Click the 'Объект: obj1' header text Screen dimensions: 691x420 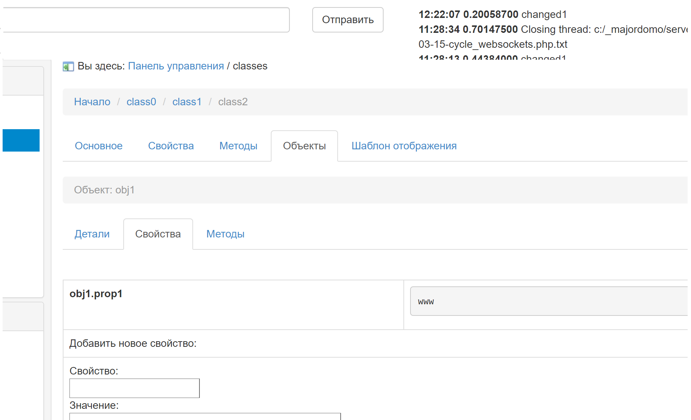click(104, 190)
